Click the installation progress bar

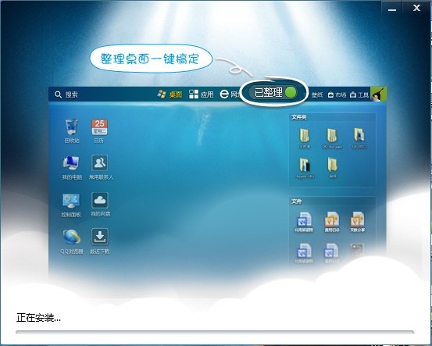pos(215,332)
